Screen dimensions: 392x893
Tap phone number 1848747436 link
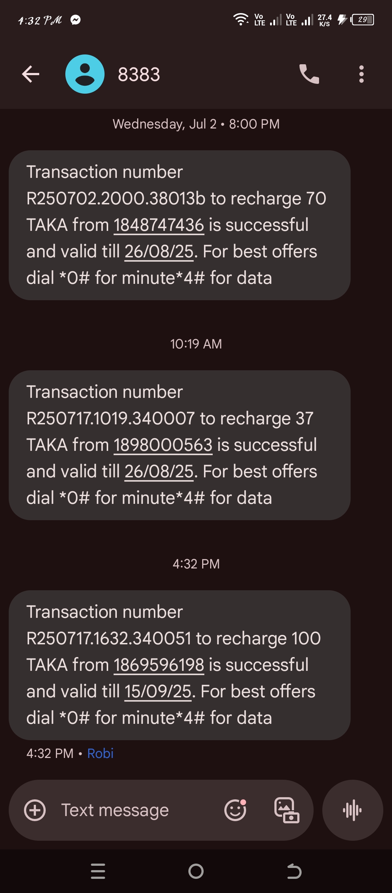point(159,225)
